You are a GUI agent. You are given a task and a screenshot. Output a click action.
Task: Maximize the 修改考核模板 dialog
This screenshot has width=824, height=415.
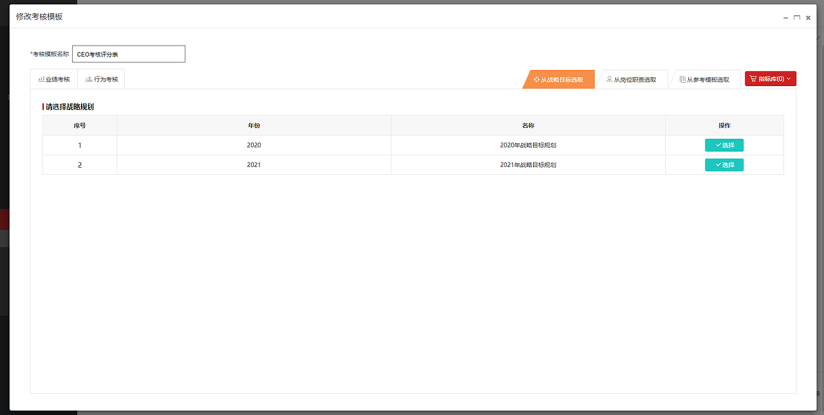point(797,18)
